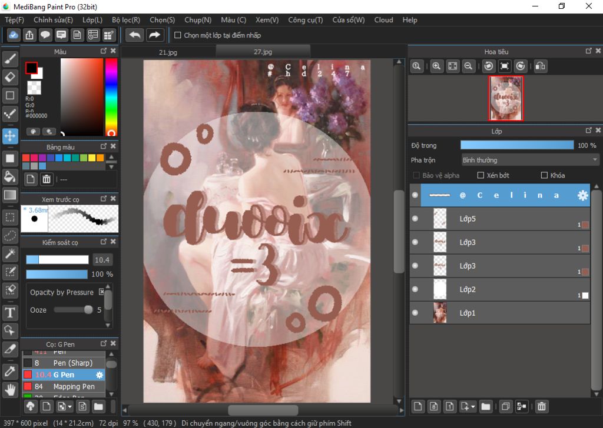The width and height of the screenshot is (603, 428).
Task: Choose the Mapping Pen brush
Action: 64,386
